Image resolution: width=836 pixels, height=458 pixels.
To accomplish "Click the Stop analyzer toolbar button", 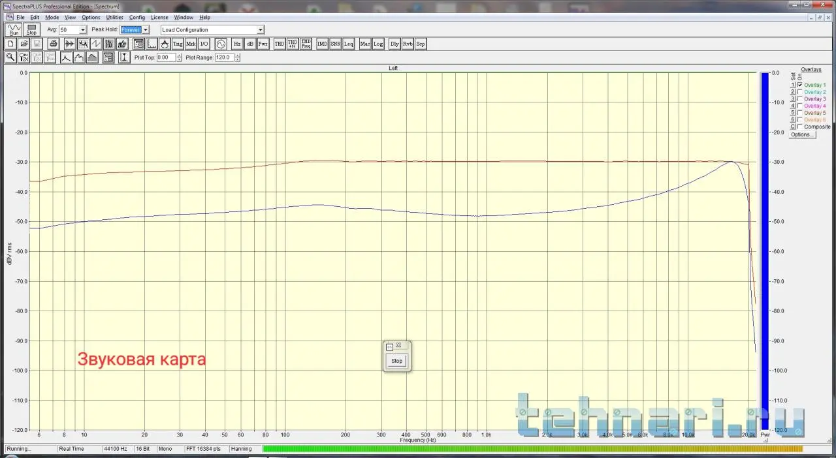I will 31,29.
